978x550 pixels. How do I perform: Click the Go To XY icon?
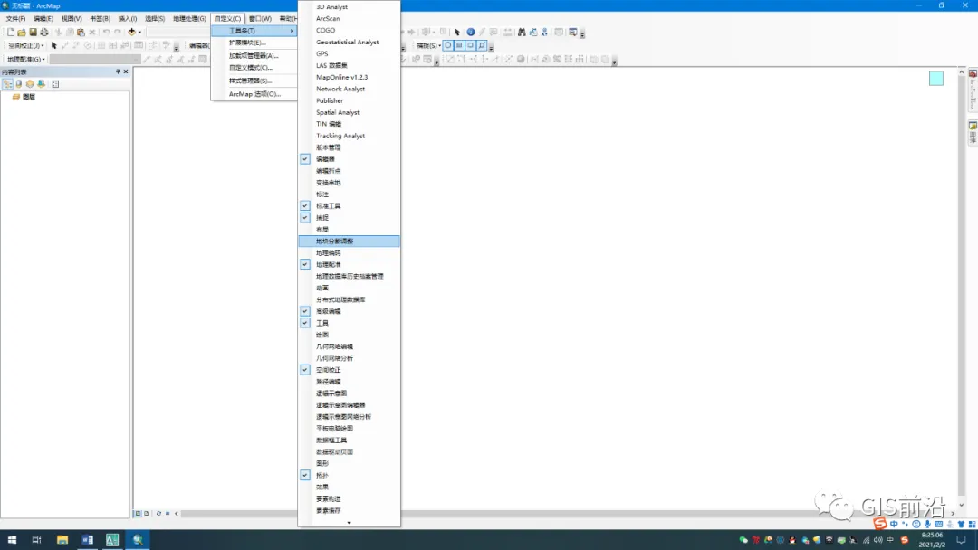coord(544,32)
